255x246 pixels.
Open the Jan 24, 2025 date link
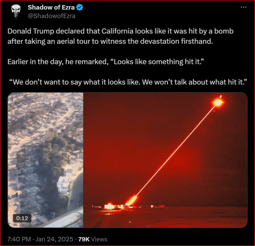pos(54,239)
